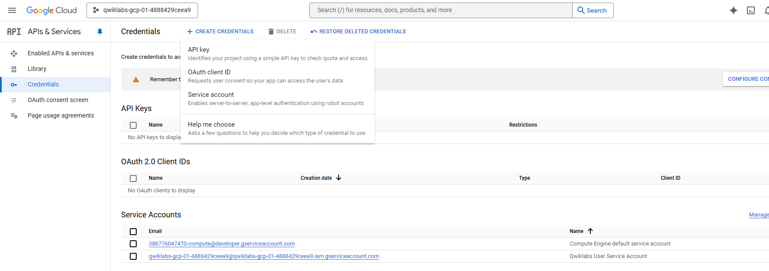Click "No OAuth clients to display" text
Viewport: 769px width, 271px height.
coord(162,191)
